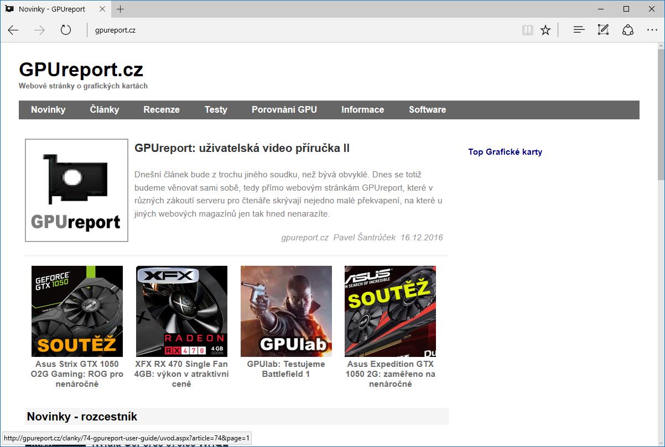Click the GPUreport logo article image
The height and width of the screenshot is (447, 665).
[x=76, y=190]
